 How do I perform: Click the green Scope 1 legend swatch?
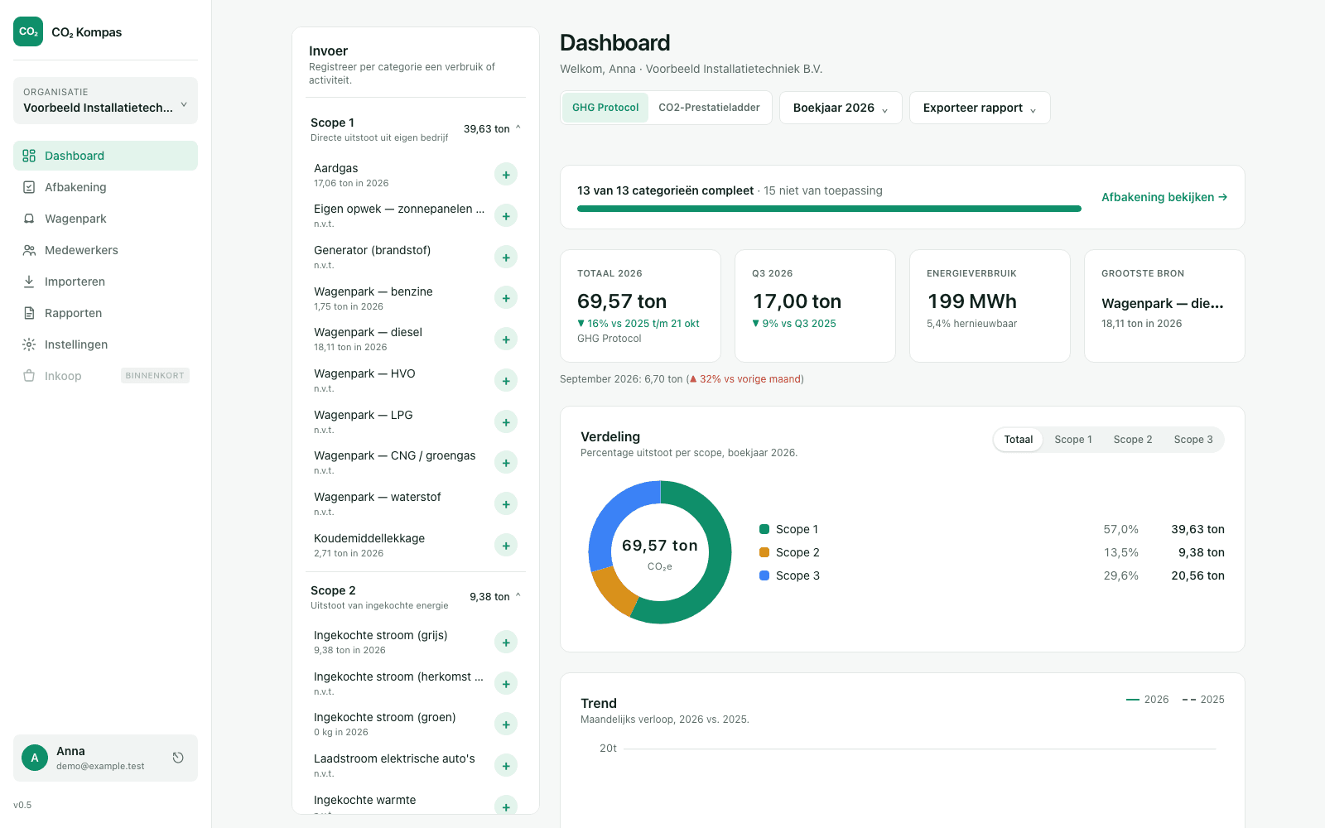point(764,529)
